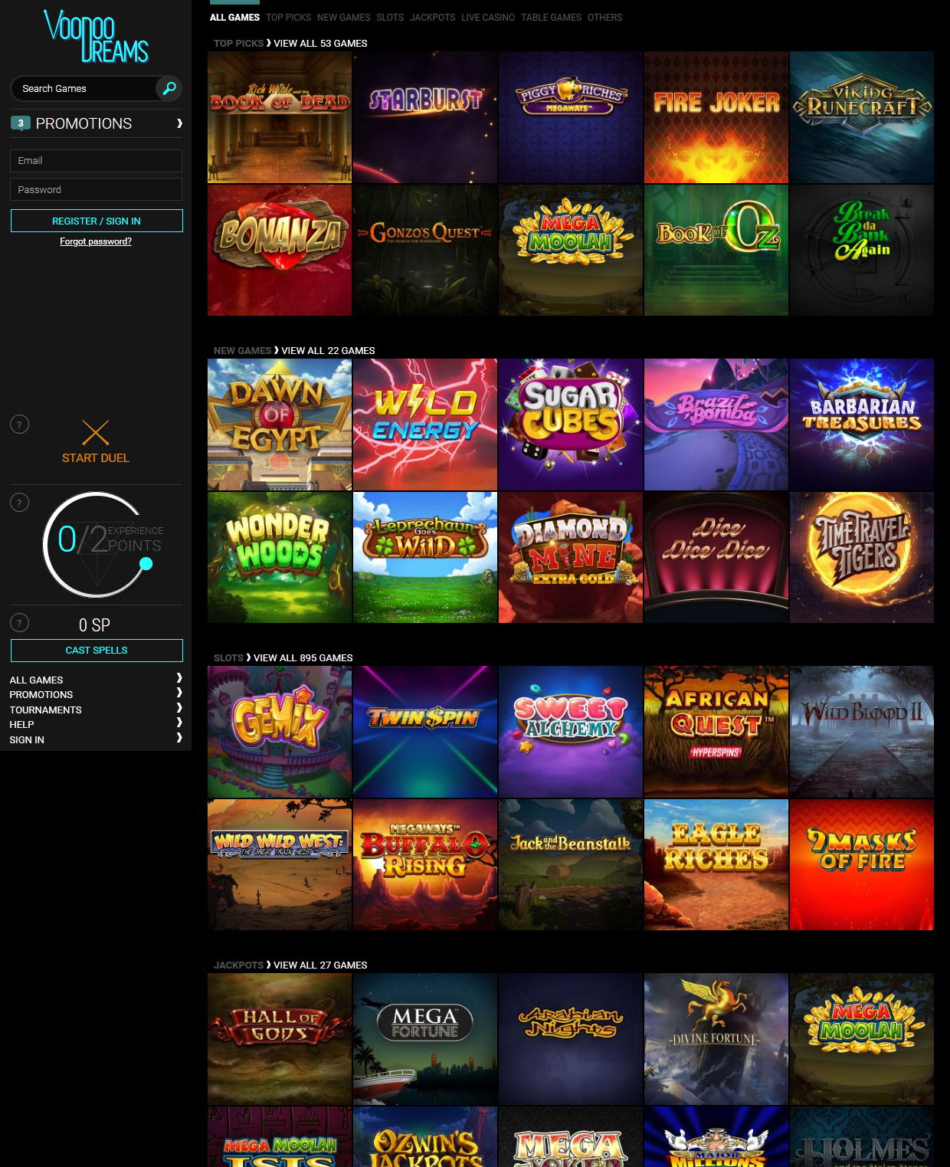The height and width of the screenshot is (1167, 950).
Task: View all 895 slots games link
Action: coord(303,658)
